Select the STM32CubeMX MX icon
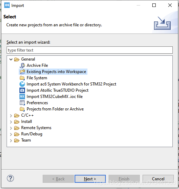Viewport: 179px width, 189px height. click(22, 97)
